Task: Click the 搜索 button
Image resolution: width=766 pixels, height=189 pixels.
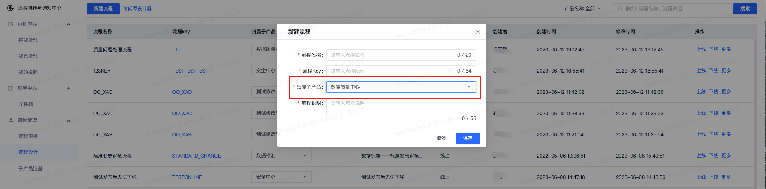Action: click(x=745, y=9)
